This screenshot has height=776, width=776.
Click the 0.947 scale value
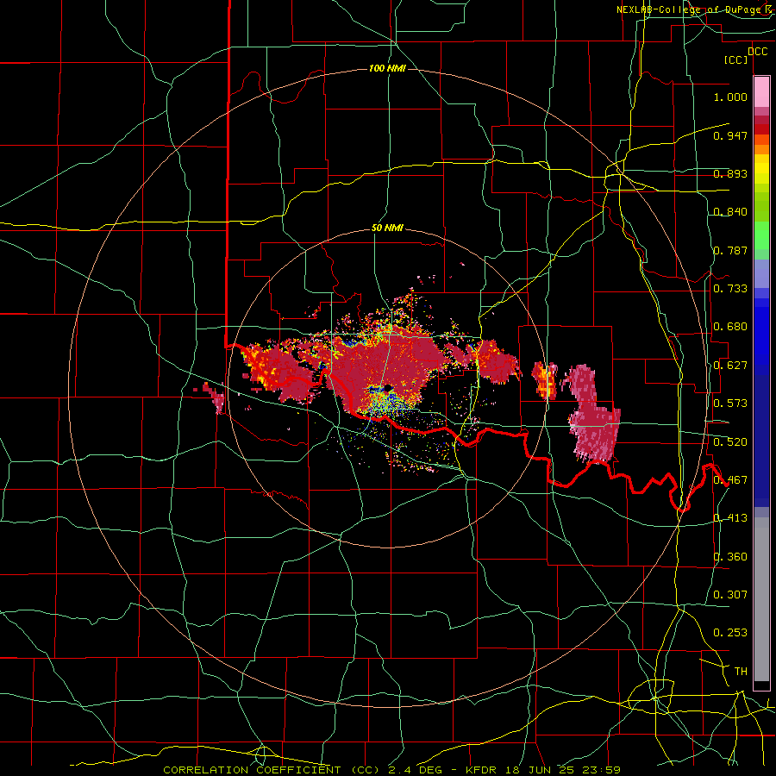[730, 135]
